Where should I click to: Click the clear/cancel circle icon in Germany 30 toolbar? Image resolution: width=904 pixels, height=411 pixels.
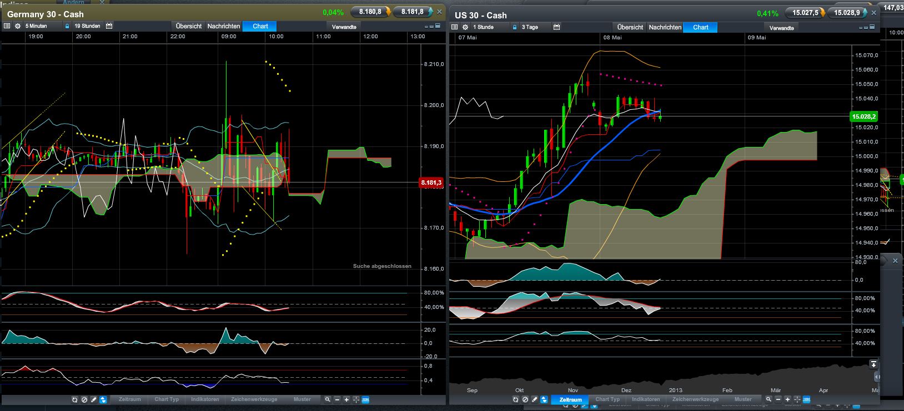click(84, 399)
